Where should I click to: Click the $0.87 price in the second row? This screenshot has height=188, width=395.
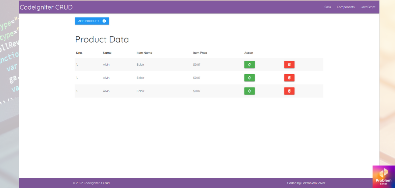click(x=197, y=78)
